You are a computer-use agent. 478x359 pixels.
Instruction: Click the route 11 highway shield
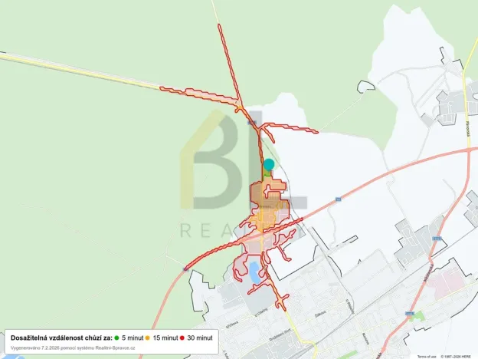click(x=338, y=199)
